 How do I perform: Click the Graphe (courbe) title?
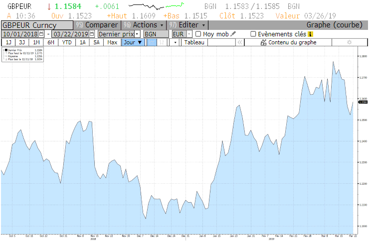point(334,25)
